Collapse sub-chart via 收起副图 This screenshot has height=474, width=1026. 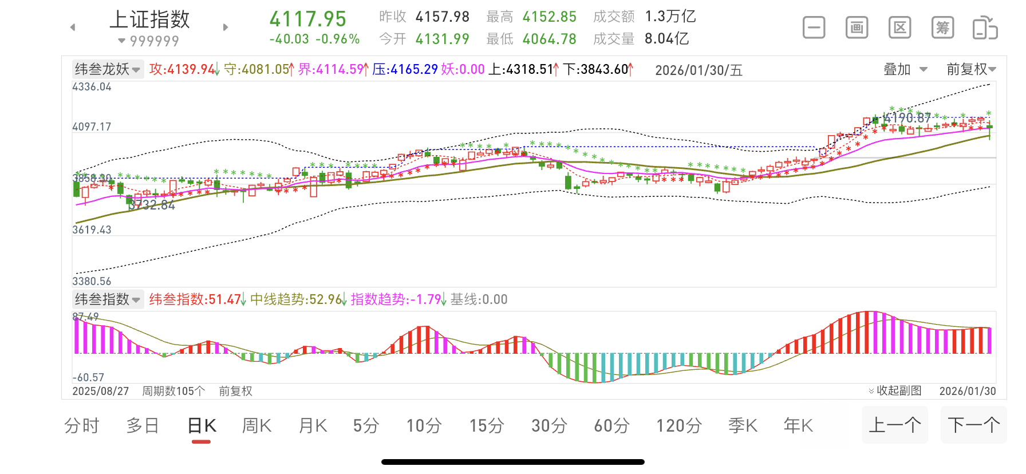[895, 390]
